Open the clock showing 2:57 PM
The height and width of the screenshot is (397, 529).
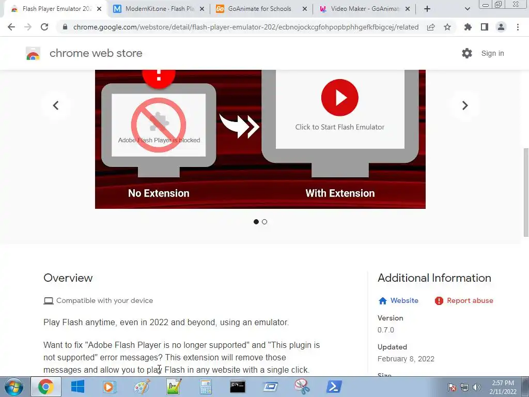[503, 387]
